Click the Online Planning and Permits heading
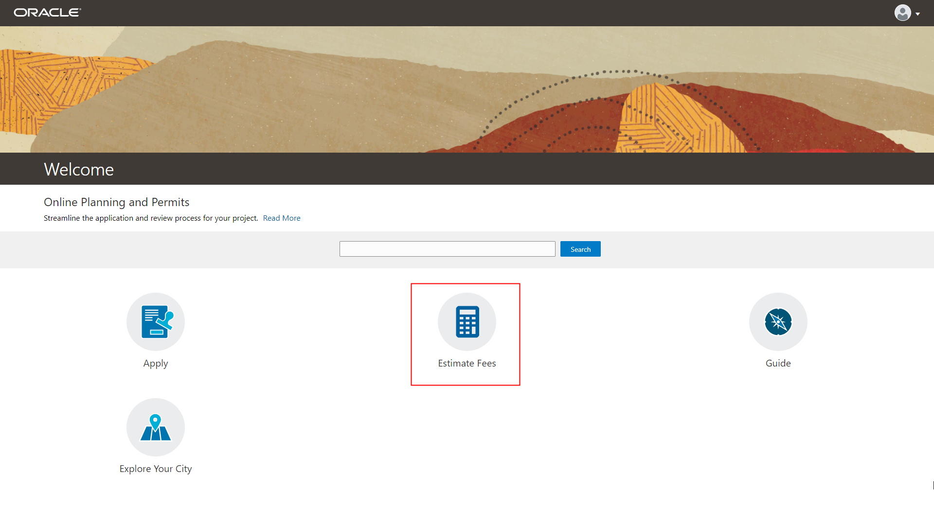934x525 pixels. coord(117,202)
